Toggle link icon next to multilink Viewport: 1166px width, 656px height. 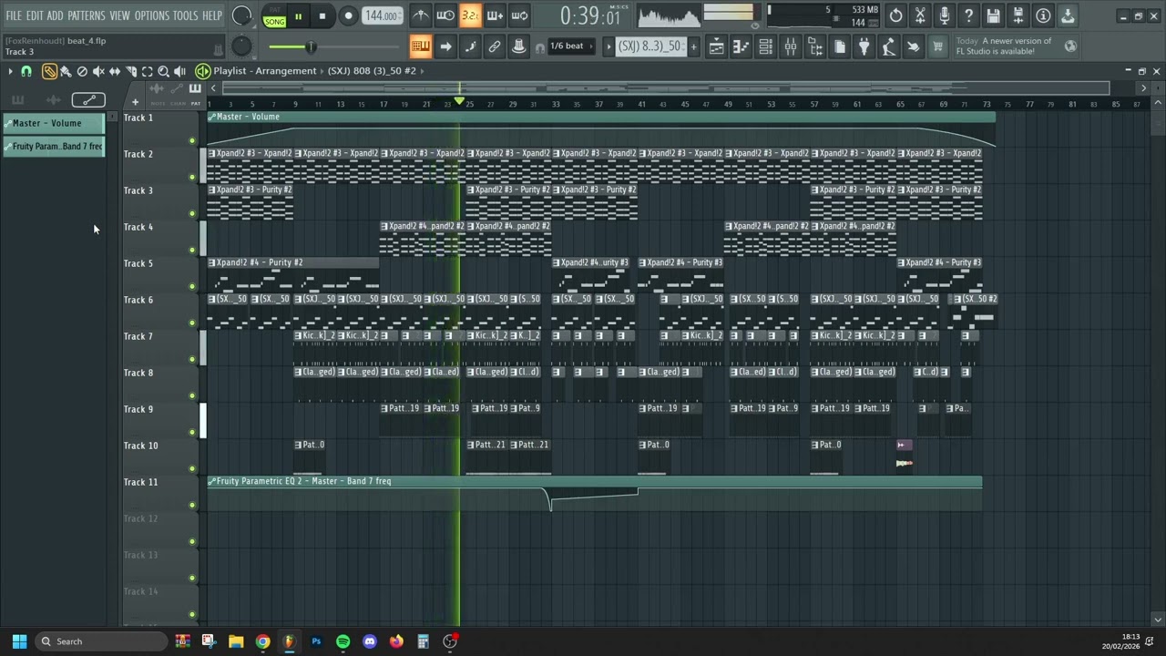point(495,46)
